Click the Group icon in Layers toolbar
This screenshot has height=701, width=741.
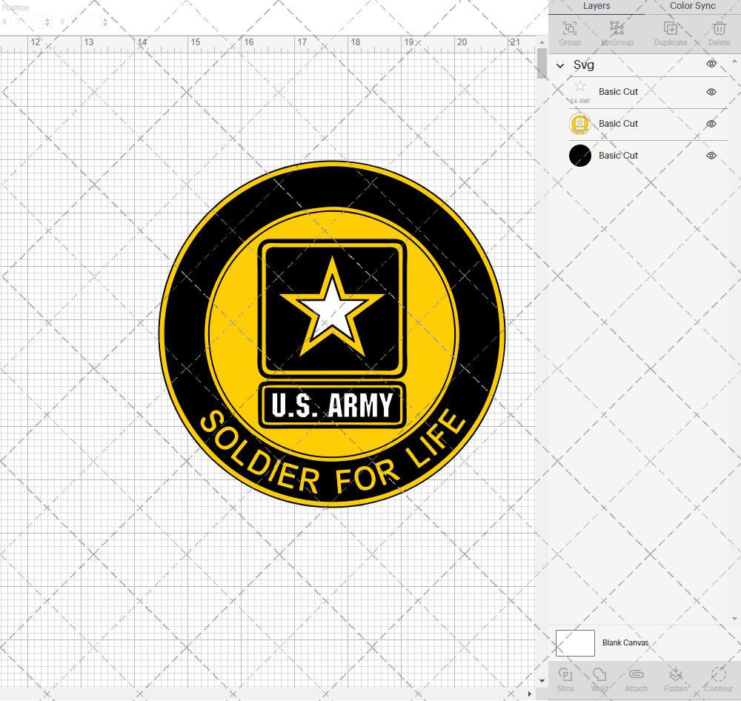tap(569, 28)
